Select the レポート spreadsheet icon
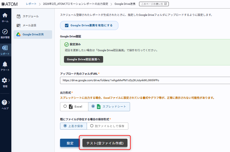This screenshot has height=152, width=230. [5, 48]
